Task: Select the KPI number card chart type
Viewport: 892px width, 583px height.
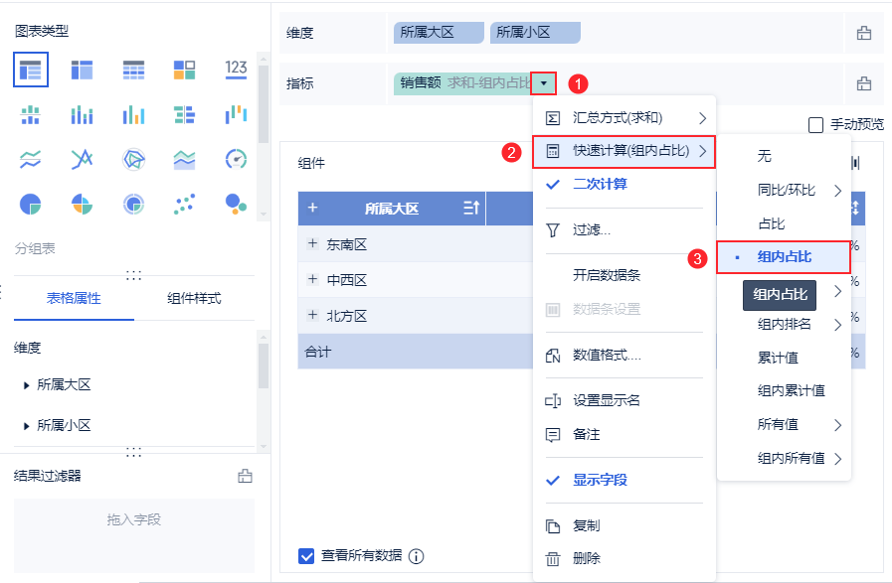Action: (x=236, y=70)
